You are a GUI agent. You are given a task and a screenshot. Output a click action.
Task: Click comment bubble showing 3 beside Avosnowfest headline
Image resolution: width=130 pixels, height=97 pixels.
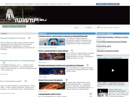[x=88, y=65]
